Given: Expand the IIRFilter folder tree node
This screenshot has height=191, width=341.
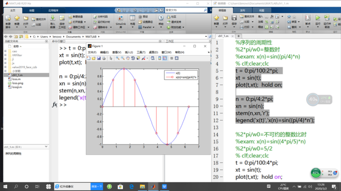Looking at the screenshot, I should point(6,55).
